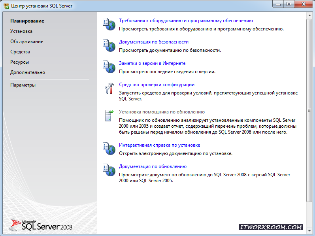Click description Просмотреть требования к оборудованию
The image size is (315, 236).
[201, 29]
